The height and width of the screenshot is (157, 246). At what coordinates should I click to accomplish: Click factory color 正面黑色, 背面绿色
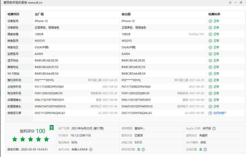(x=47, y=28)
